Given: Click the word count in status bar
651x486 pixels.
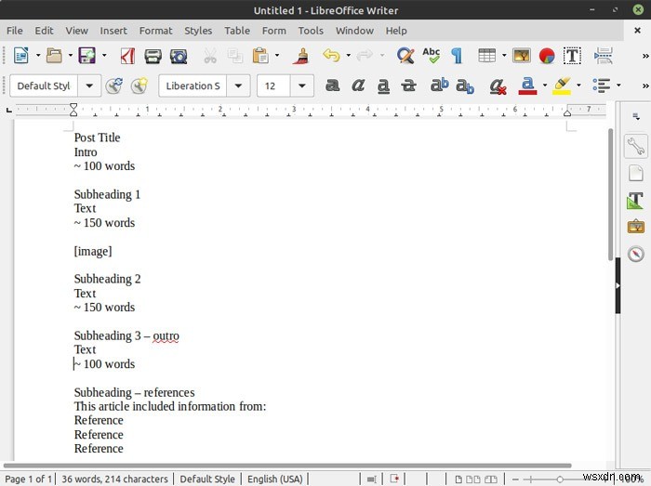Looking at the screenshot, I should (115, 479).
